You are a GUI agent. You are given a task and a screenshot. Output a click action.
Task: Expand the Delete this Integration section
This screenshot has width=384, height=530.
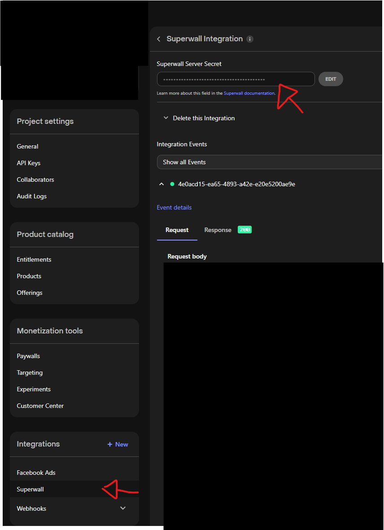tap(199, 118)
